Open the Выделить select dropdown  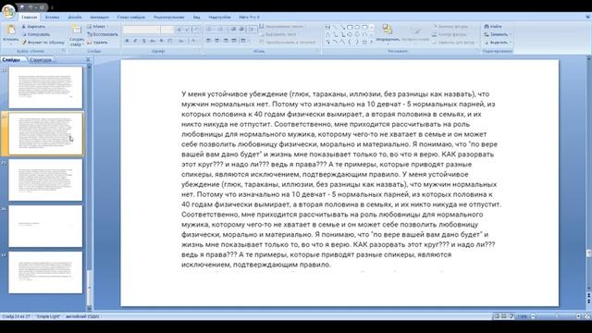[x=498, y=43]
